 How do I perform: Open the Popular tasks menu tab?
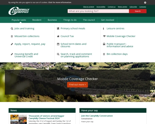(x=19, y=20)
